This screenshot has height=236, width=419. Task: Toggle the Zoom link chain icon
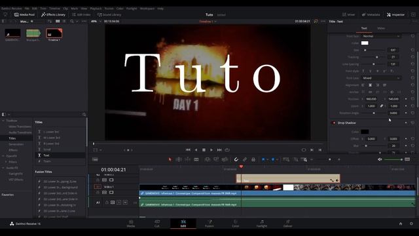click(x=382, y=106)
